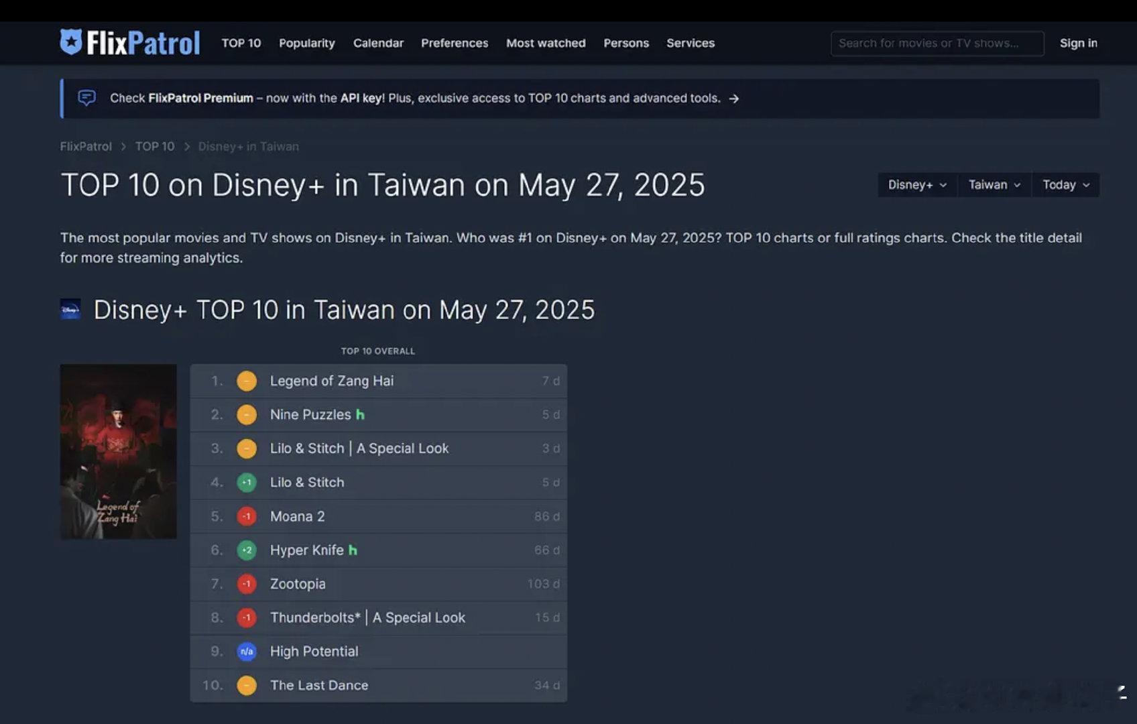Click the red -1 badge for Thunderbolts*
Screen dimensions: 1137x724
[x=247, y=617]
